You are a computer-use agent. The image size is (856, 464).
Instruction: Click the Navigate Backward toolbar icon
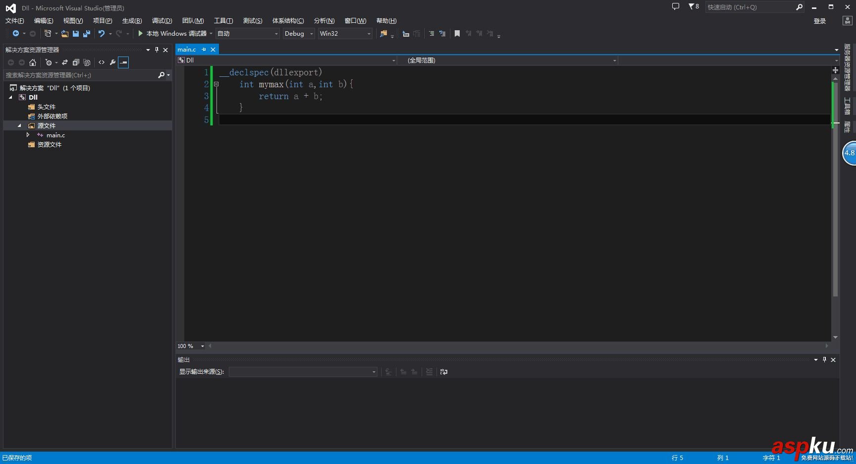(15, 33)
